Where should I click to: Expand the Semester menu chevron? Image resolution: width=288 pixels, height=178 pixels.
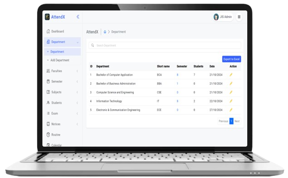(x=77, y=82)
